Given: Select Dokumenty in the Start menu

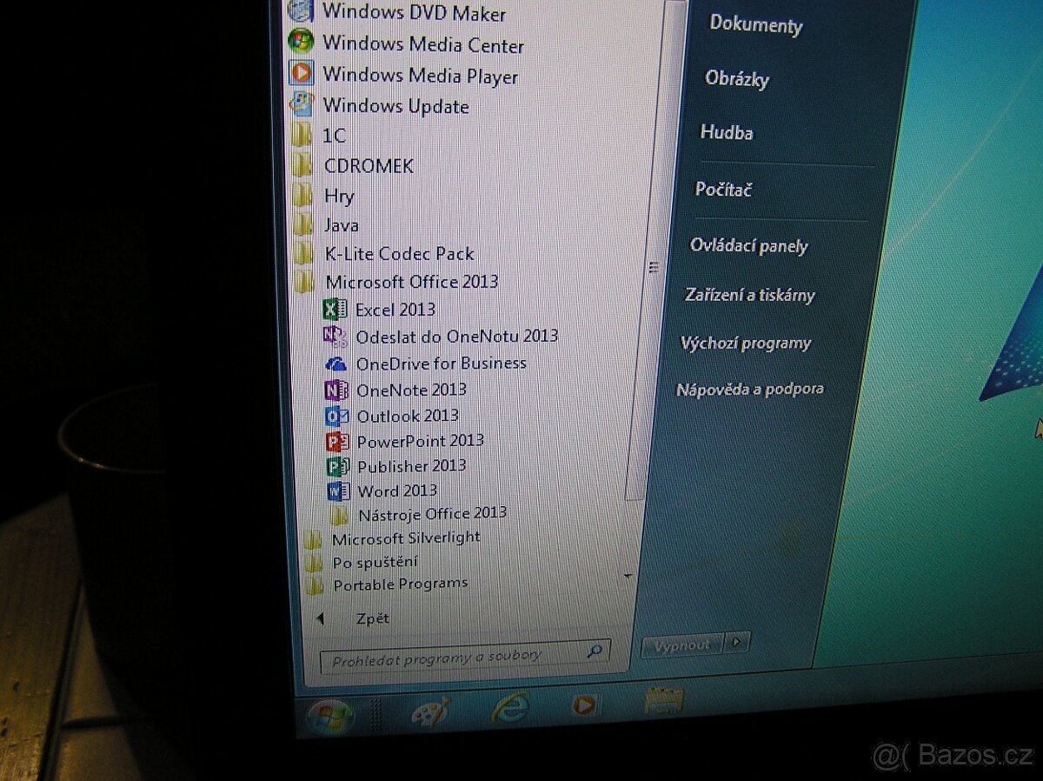Looking at the screenshot, I should pos(755,24).
